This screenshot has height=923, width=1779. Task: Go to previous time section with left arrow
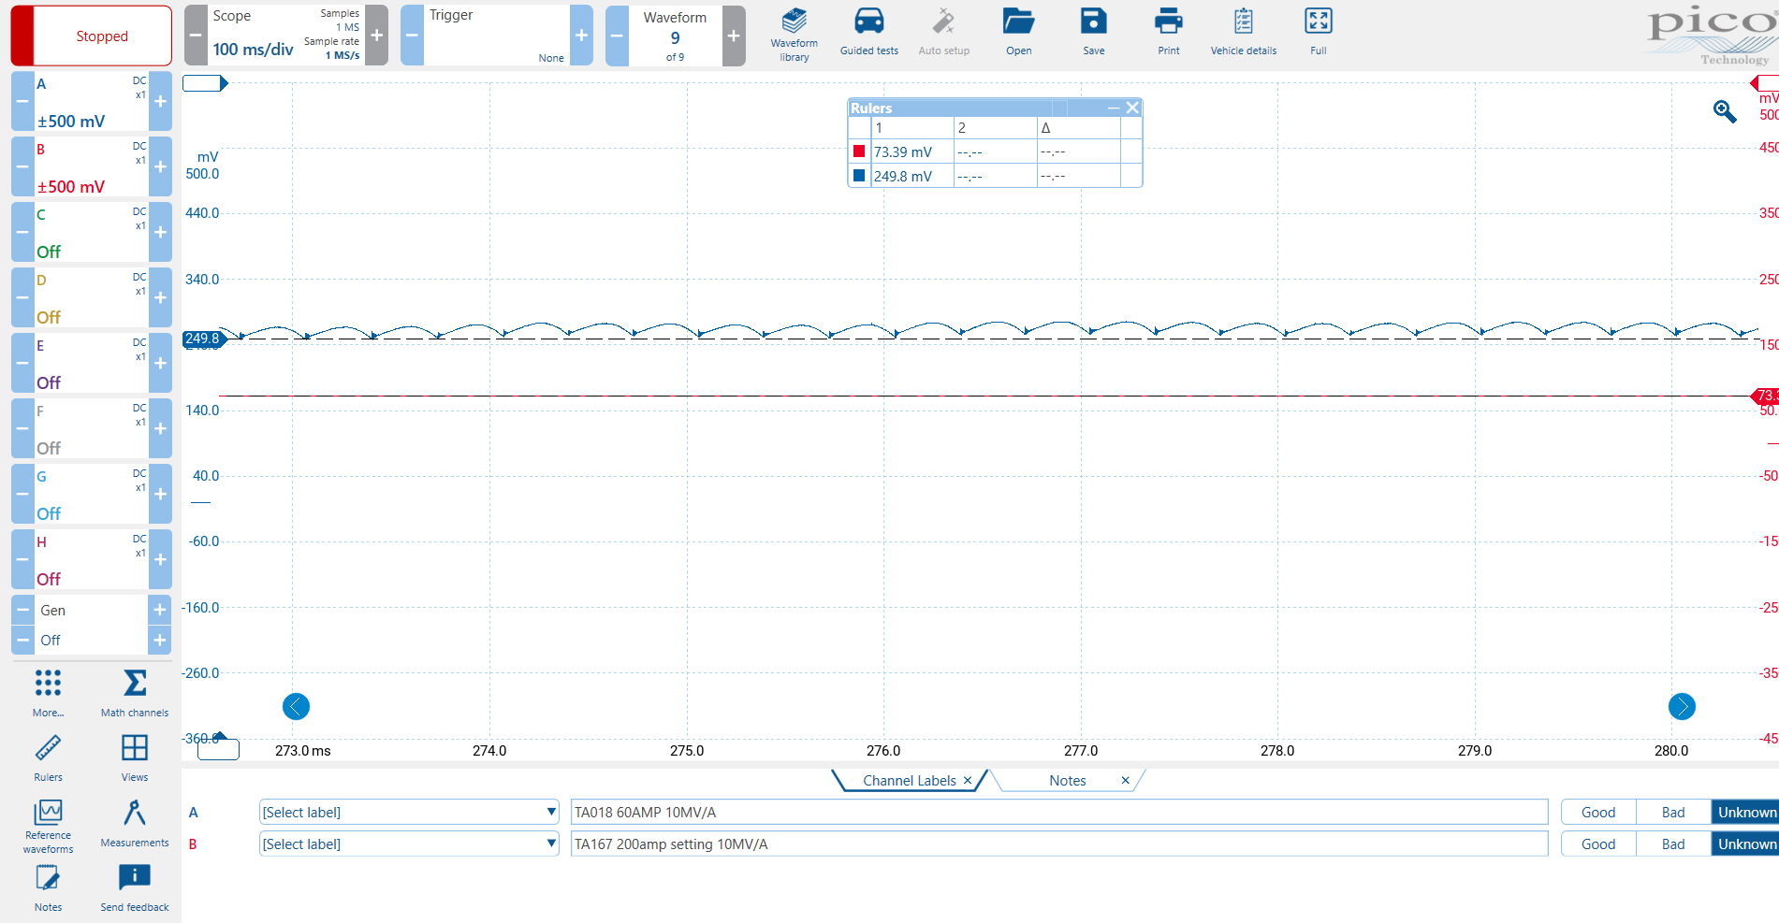coord(296,706)
